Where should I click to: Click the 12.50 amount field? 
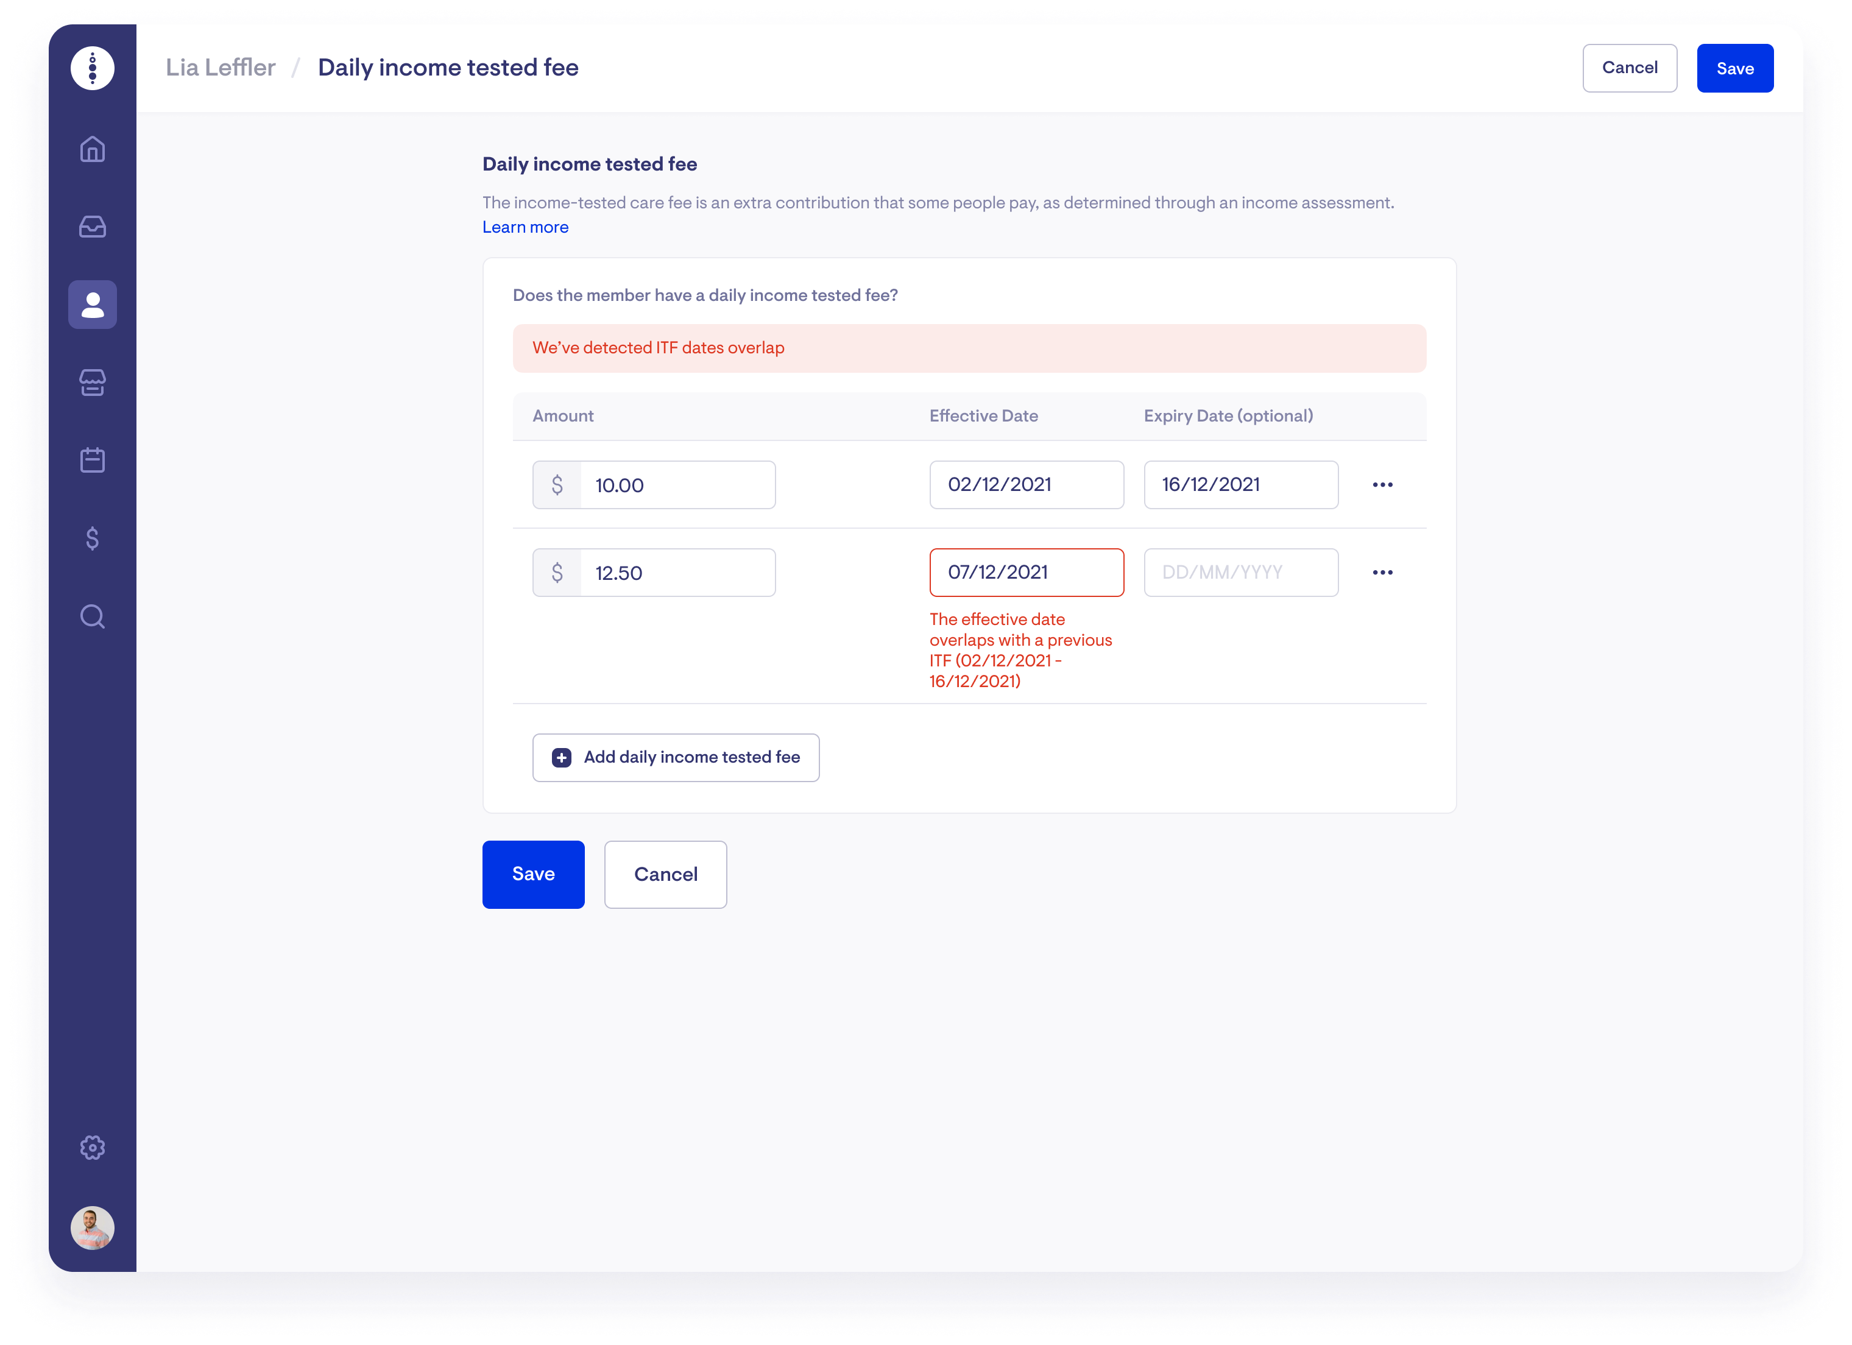[654, 573]
